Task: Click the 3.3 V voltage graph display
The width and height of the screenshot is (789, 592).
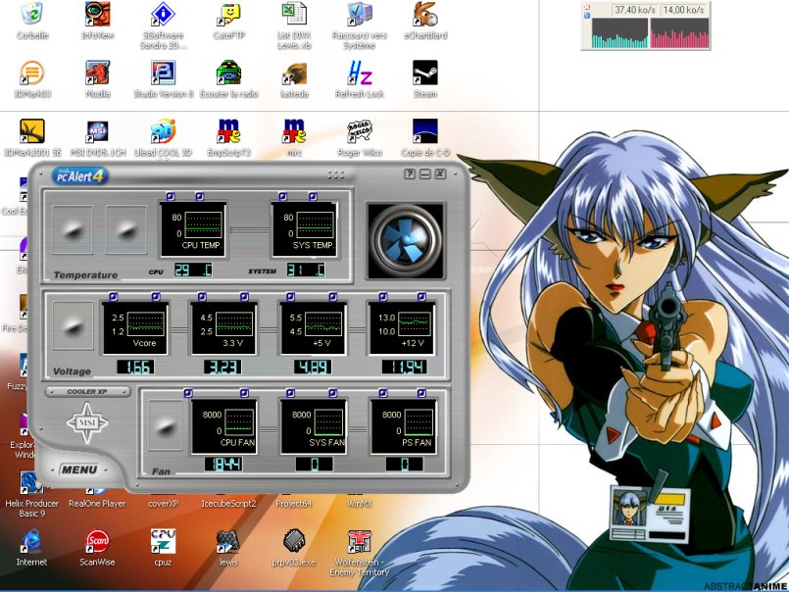Action: coord(223,327)
